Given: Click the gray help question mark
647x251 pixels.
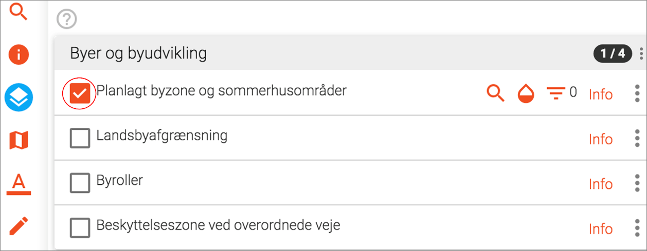Looking at the screenshot, I should point(66,20).
